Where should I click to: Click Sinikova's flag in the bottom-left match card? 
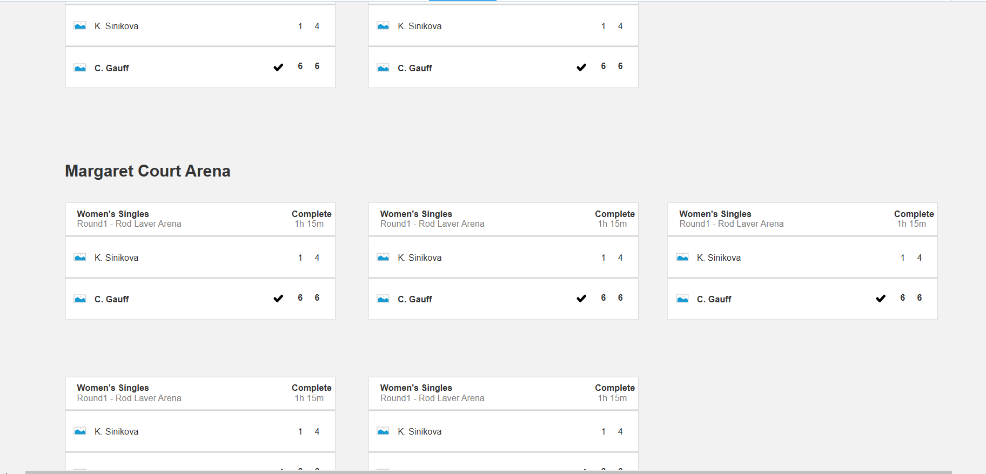pyautogui.click(x=80, y=431)
